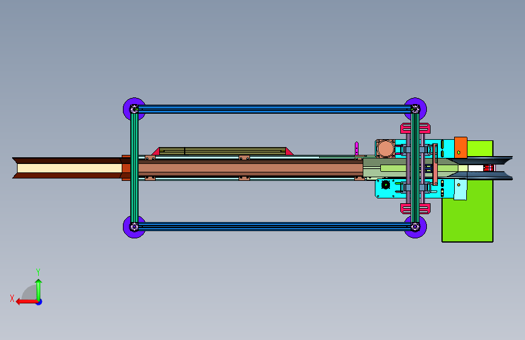Image resolution: width=525 pixels, height=340 pixels.
Task: Select the upper blue horizontal frame beam
Action: coord(274,109)
